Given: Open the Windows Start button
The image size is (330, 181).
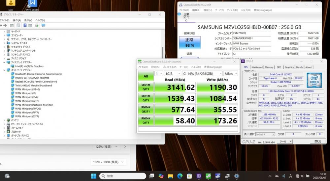Looking at the screenshot, I should pos(94,176).
